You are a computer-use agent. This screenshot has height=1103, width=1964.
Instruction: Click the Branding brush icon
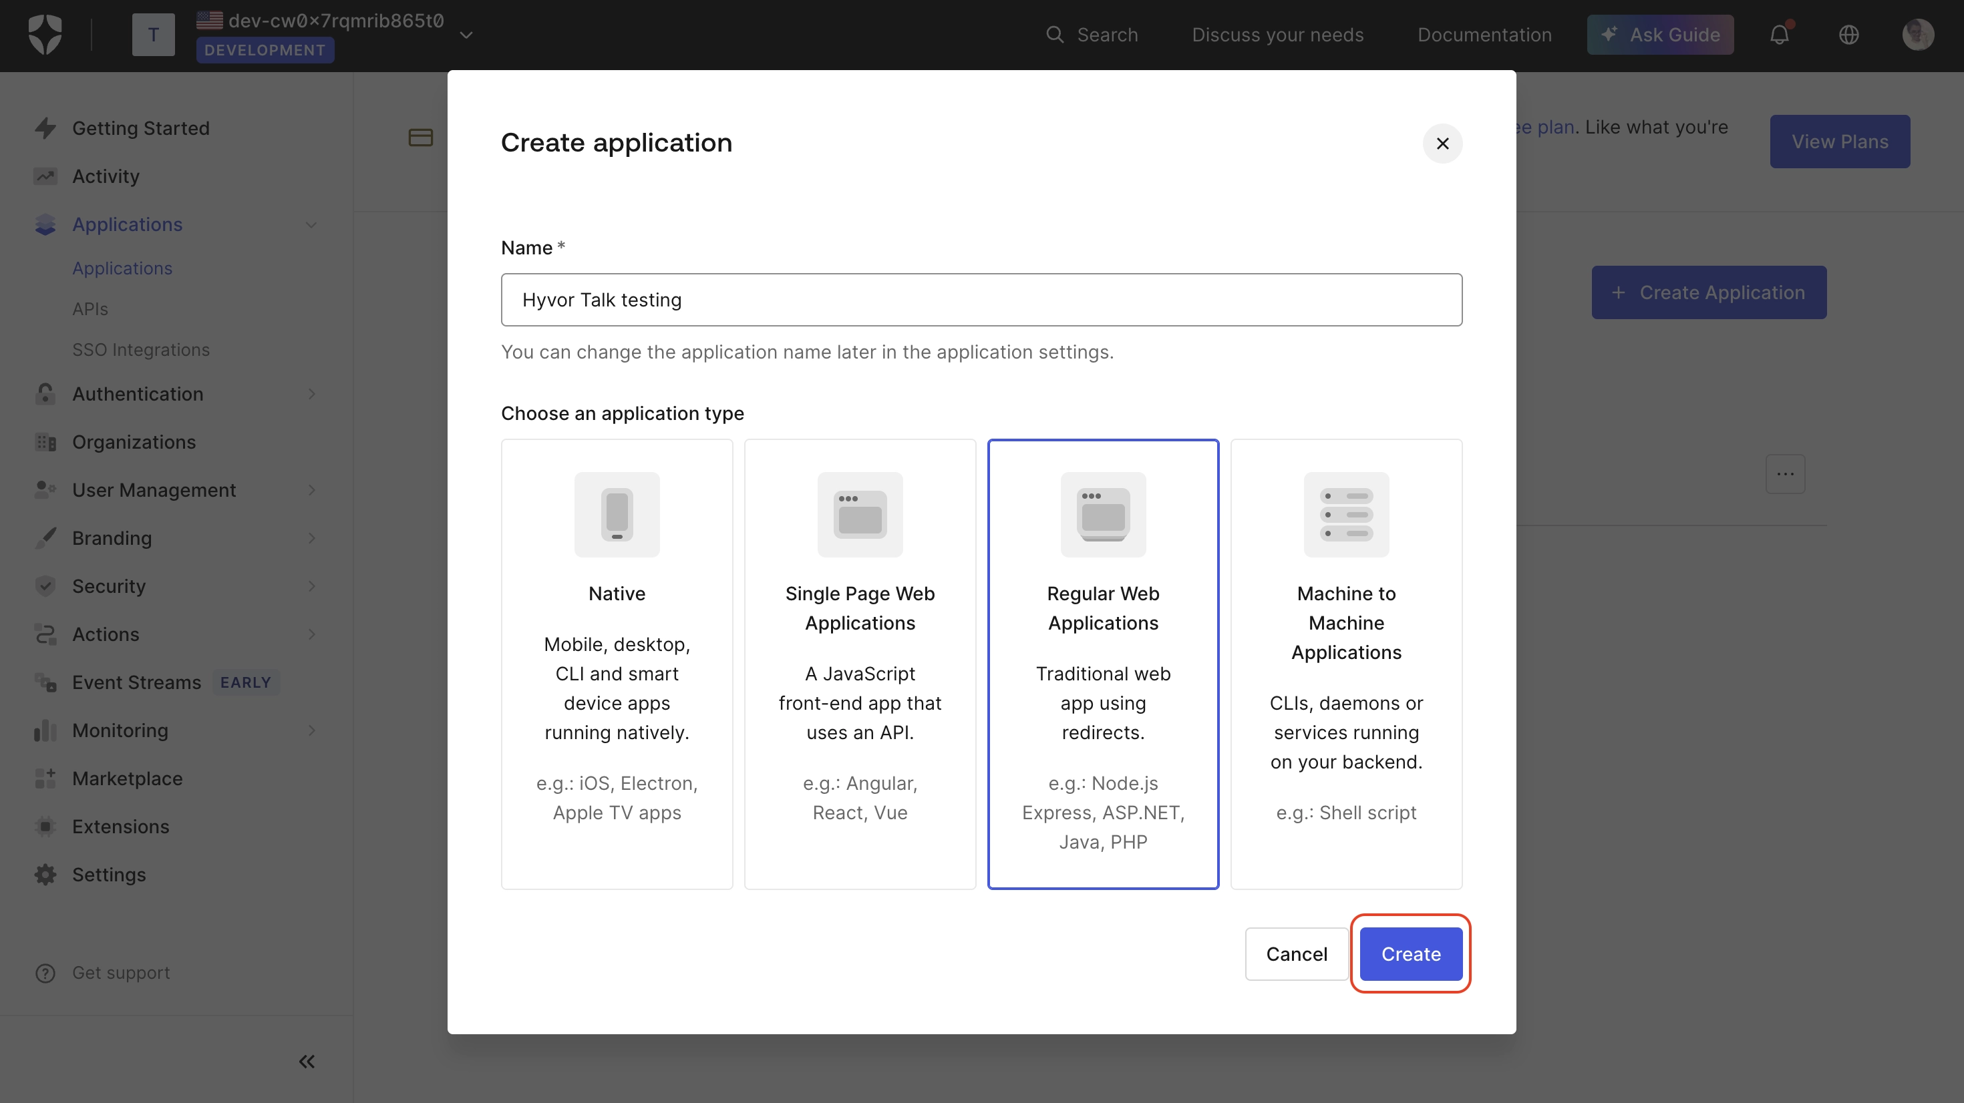pyautogui.click(x=45, y=538)
